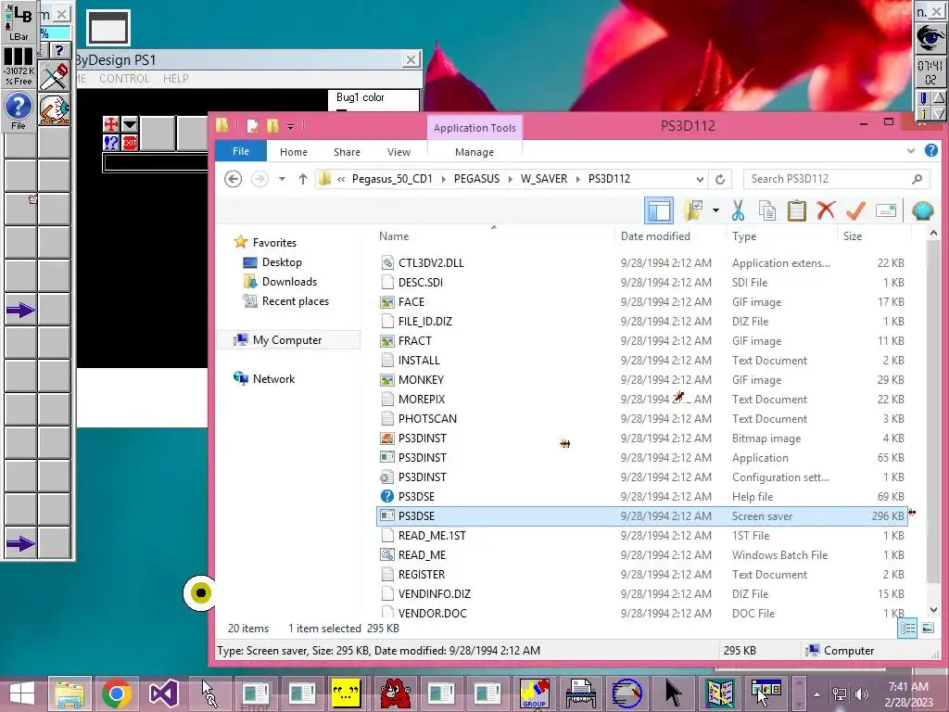Open Folder Options from the Explorer toolbar

coord(693,210)
